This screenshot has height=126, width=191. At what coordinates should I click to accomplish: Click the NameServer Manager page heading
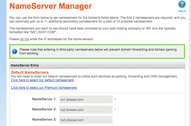click(51, 6)
